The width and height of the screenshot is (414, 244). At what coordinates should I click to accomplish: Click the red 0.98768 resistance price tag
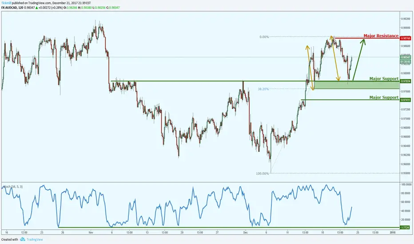406,38
